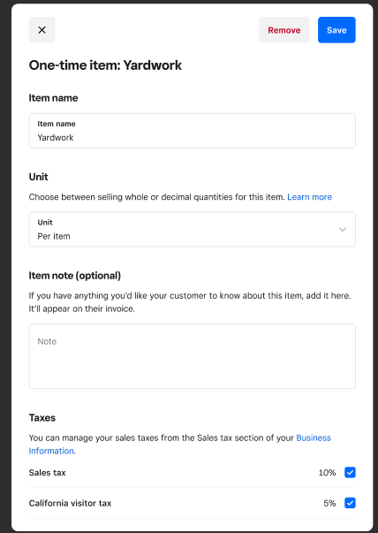Select the Yardwork text in name field
378x533 pixels.
56,138
